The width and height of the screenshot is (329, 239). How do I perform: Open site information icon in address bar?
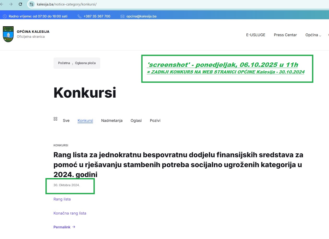click(32, 4)
